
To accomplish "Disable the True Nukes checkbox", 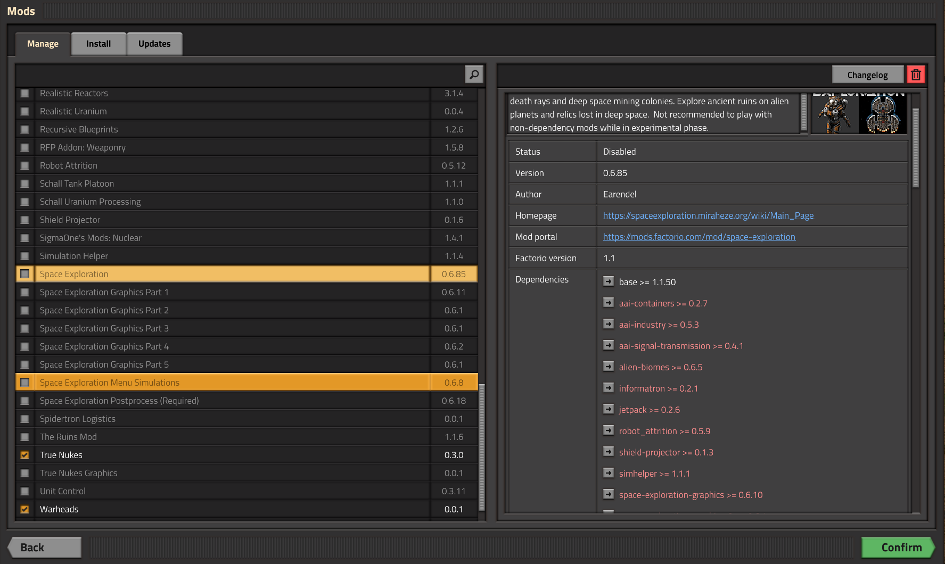I will click(24, 455).
